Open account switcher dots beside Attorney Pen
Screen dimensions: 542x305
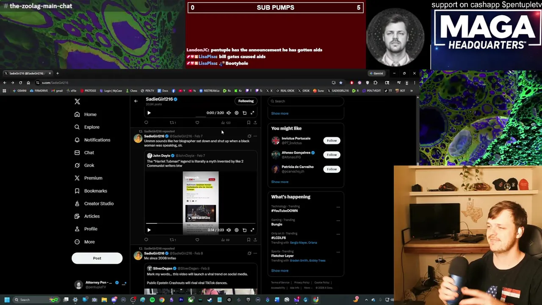tap(124, 284)
